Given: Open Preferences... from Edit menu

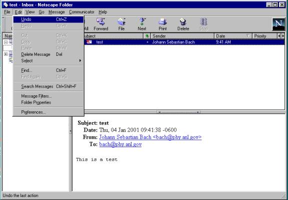Looking at the screenshot, I should [x=48, y=112].
